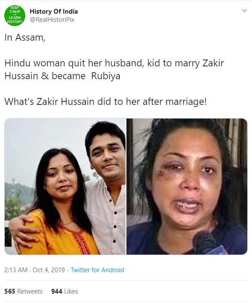The height and width of the screenshot is (303, 252).
Task: Expand the tweet options chevron menu
Action: tap(244, 11)
